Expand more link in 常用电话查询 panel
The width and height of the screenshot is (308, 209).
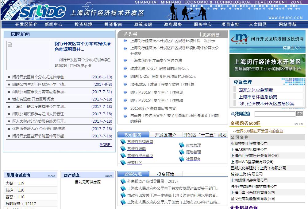(x=52, y=176)
